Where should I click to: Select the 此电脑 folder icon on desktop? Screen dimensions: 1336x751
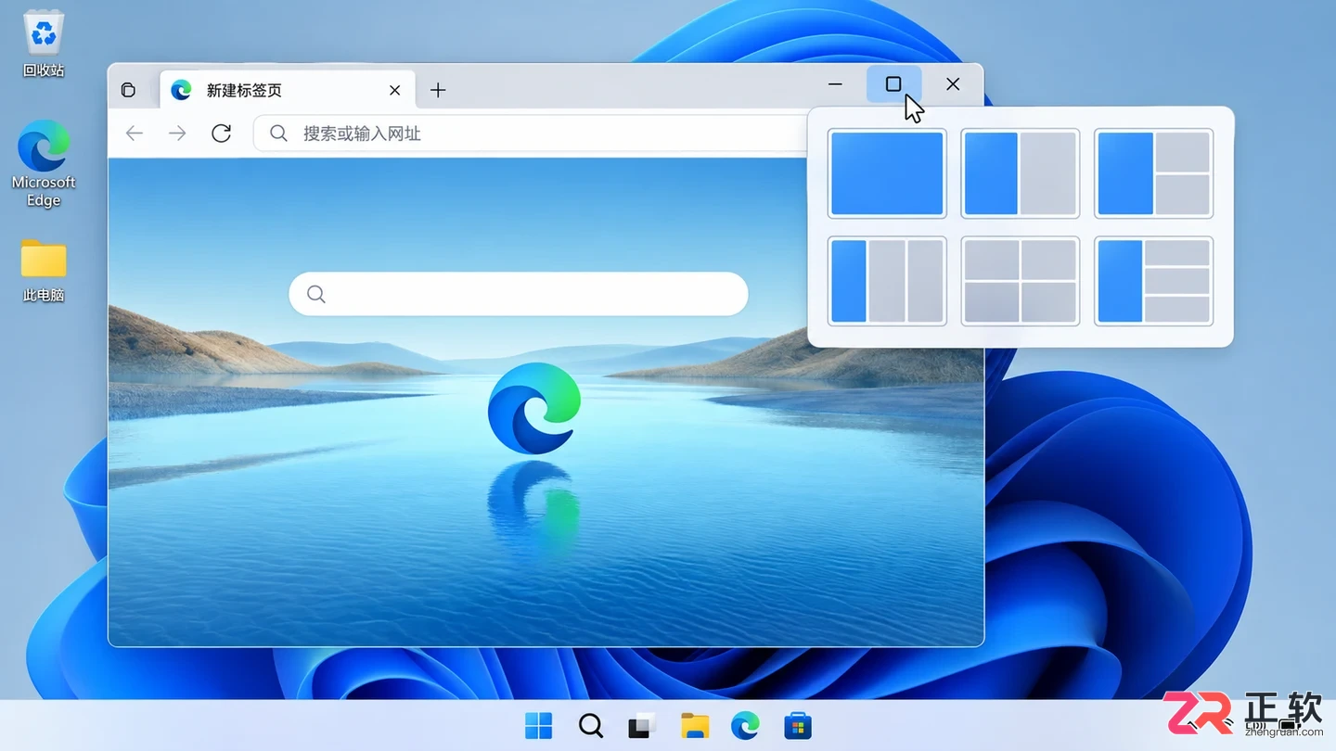(x=44, y=270)
